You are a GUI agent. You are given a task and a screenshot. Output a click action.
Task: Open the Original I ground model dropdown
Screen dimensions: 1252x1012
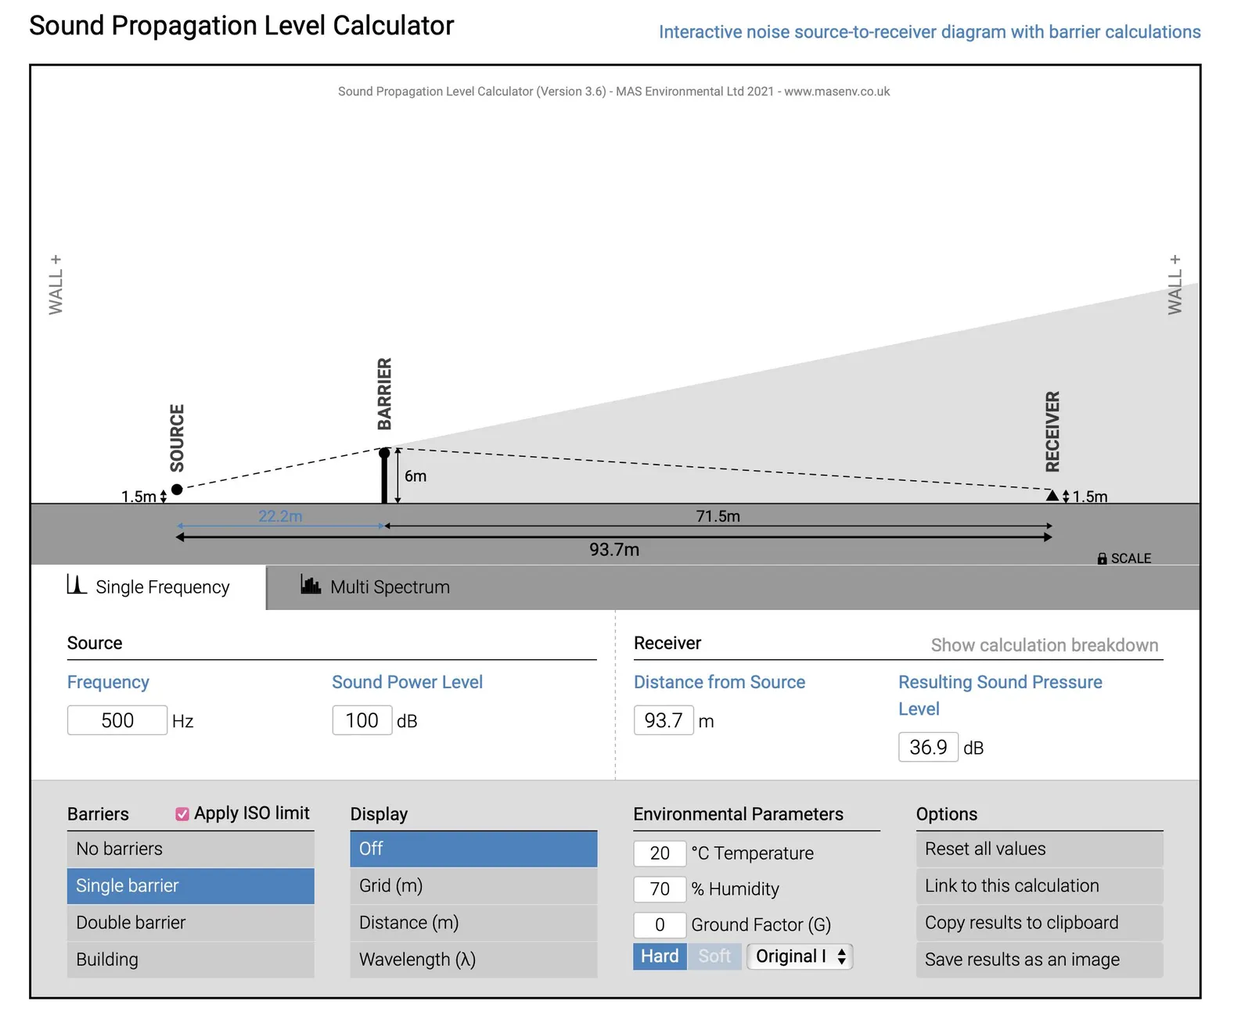click(x=800, y=956)
